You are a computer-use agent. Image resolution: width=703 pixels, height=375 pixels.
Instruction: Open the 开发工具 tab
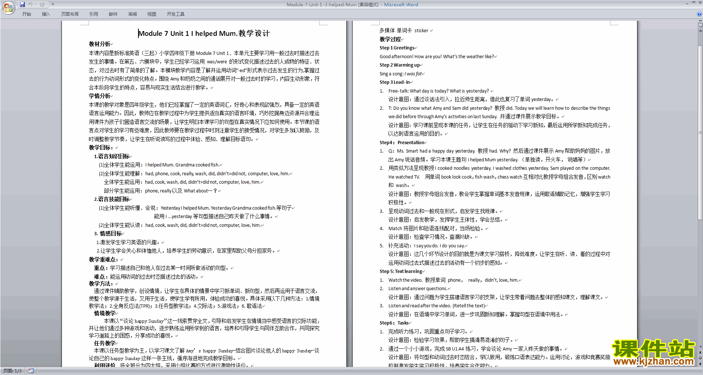(x=176, y=14)
